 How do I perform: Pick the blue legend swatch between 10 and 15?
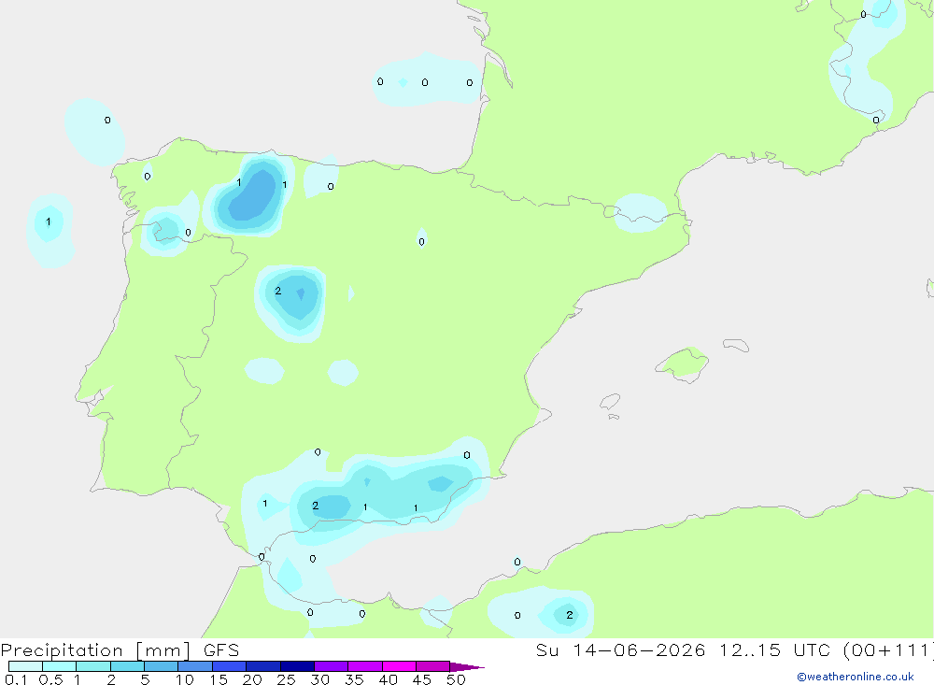click(x=195, y=666)
